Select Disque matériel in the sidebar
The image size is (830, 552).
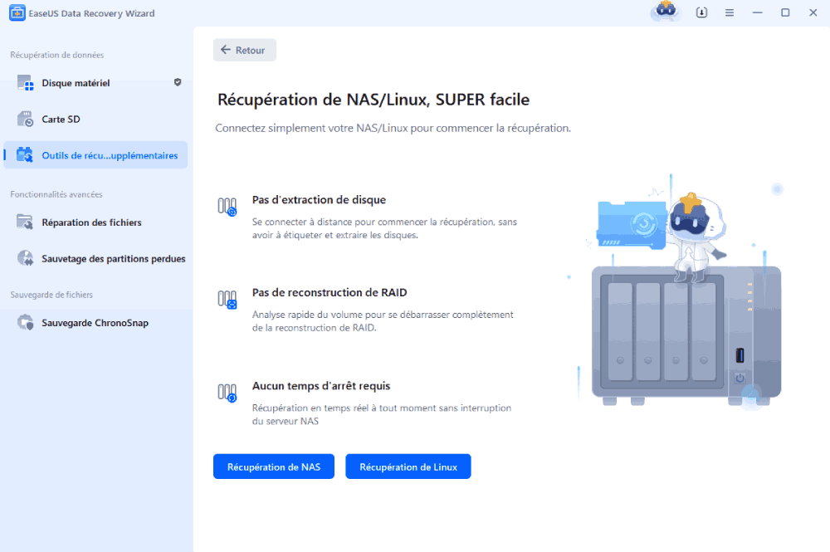[x=95, y=83]
